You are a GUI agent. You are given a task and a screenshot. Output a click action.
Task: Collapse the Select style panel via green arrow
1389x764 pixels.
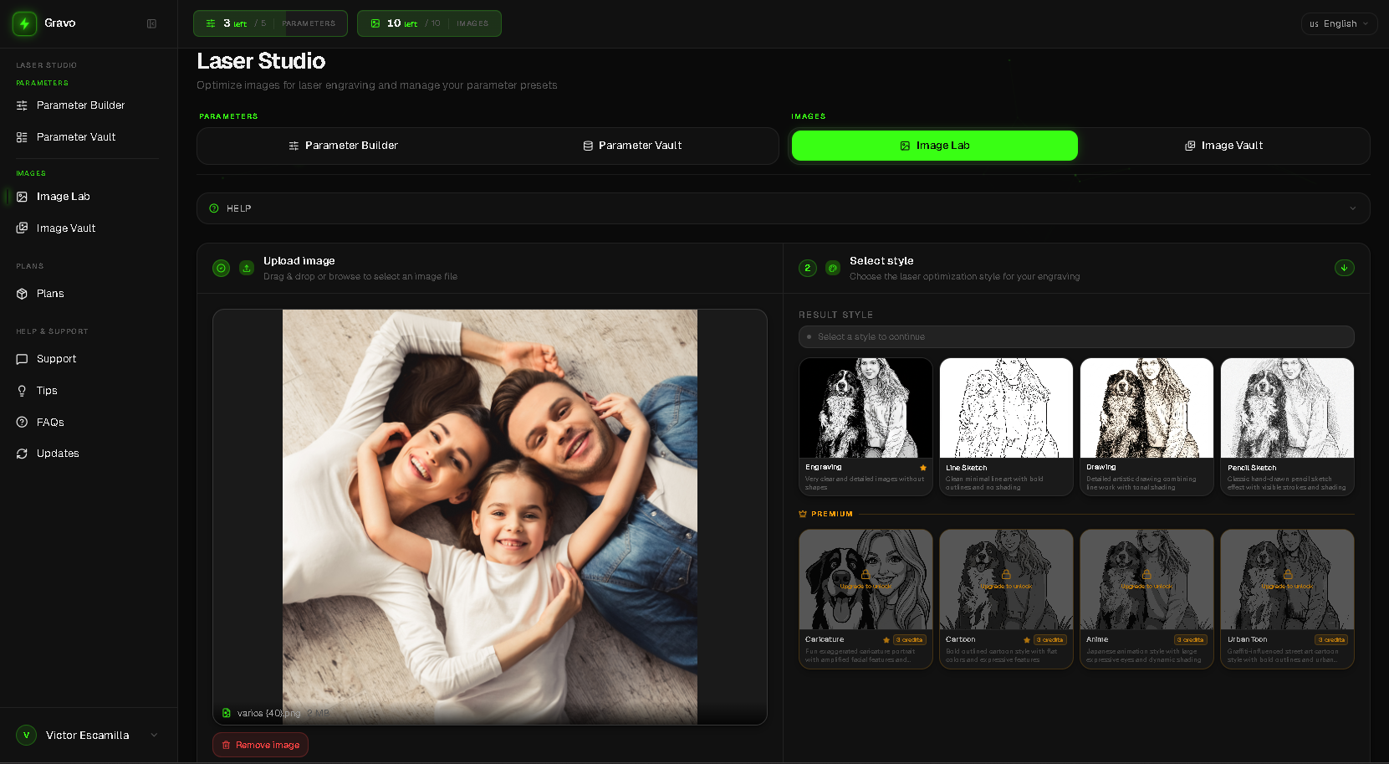pyautogui.click(x=1344, y=268)
